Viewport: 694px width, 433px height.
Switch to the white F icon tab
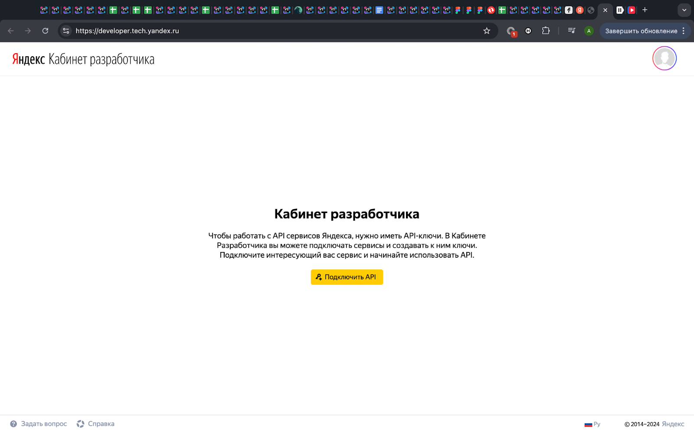tap(569, 10)
